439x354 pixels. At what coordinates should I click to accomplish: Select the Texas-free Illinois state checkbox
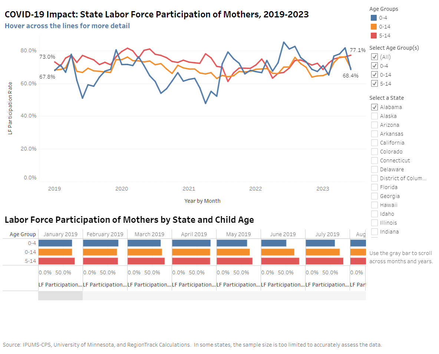pos(374,223)
